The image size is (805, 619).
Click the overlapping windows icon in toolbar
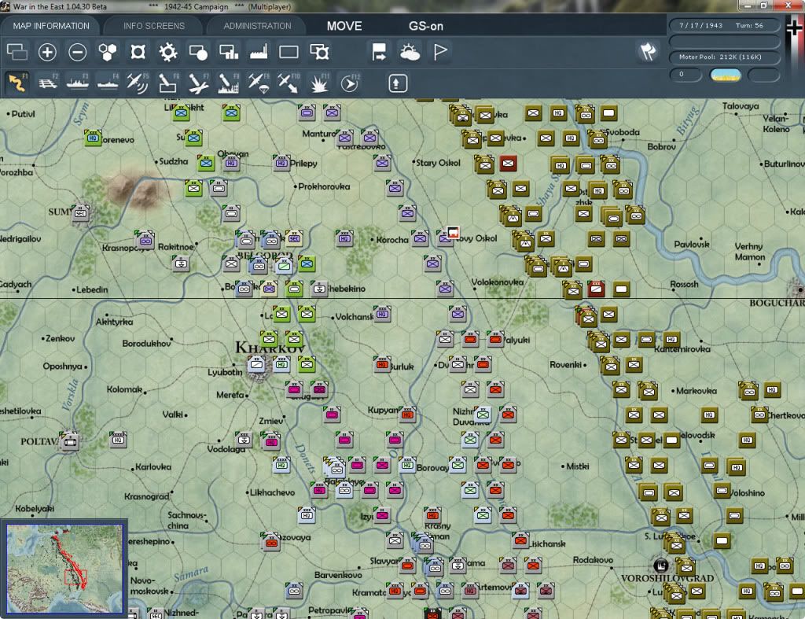(17, 52)
